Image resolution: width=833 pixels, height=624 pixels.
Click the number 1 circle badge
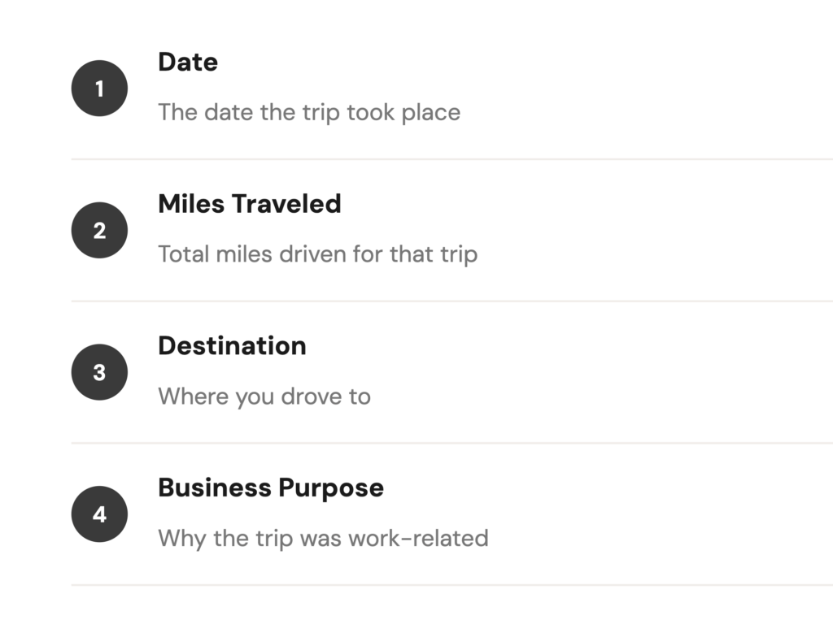coord(99,89)
